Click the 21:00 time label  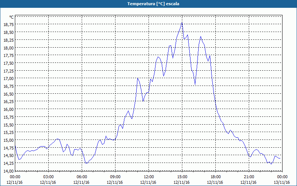pos(249,177)
